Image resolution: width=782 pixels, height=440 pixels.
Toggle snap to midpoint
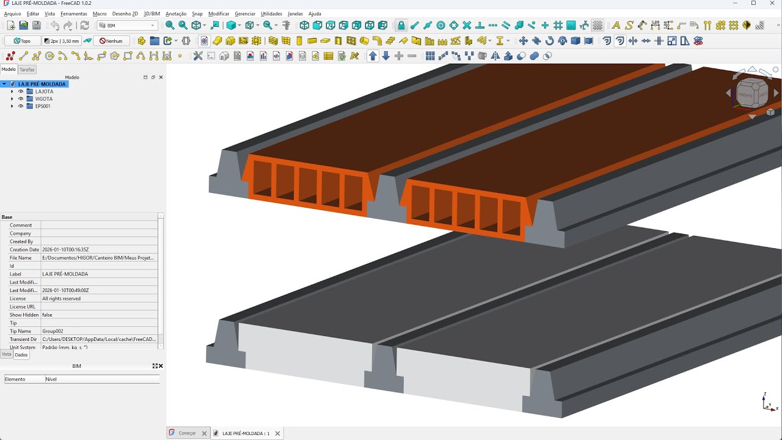coord(428,26)
